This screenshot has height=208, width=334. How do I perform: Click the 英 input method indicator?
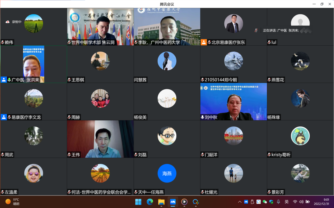(x=286, y=202)
